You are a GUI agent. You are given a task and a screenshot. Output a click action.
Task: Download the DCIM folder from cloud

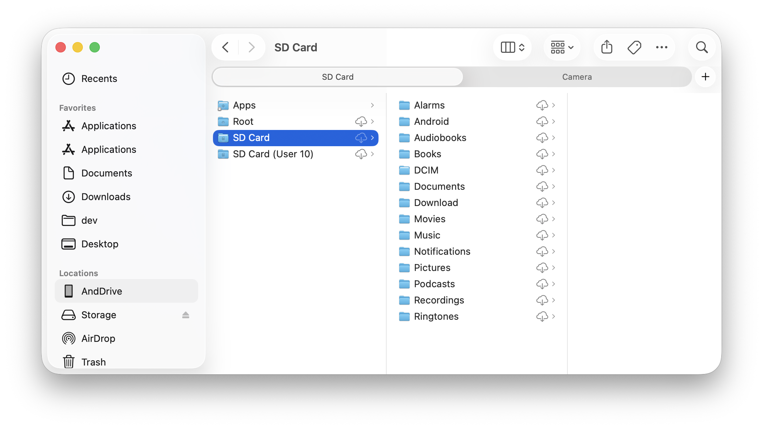[x=542, y=170]
